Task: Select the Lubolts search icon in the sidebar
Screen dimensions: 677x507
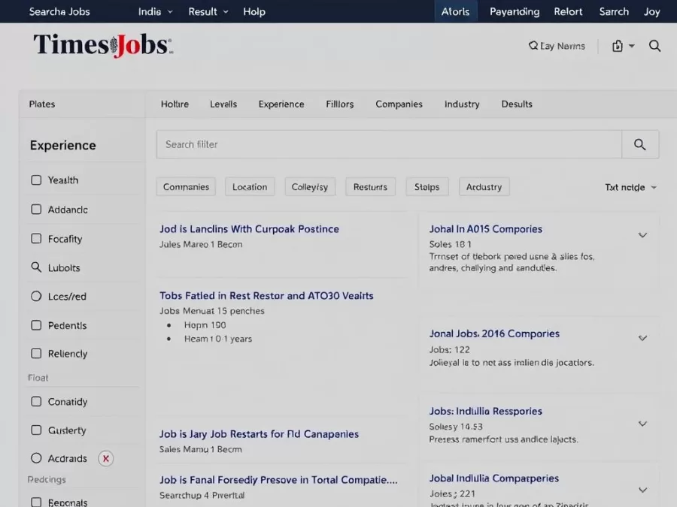Action: [x=35, y=267]
